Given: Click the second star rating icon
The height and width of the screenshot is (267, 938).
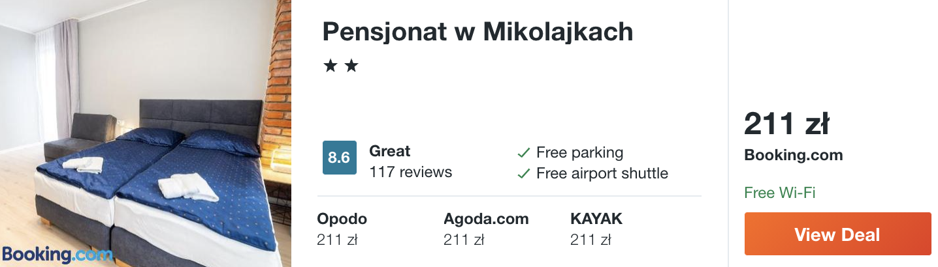Looking at the screenshot, I should 351,66.
